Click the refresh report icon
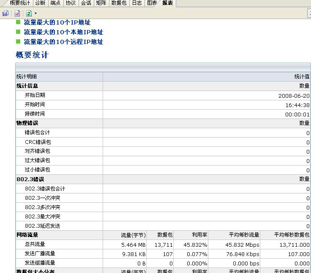This screenshot has height=273, width=311. pyautogui.click(x=29, y=13)
